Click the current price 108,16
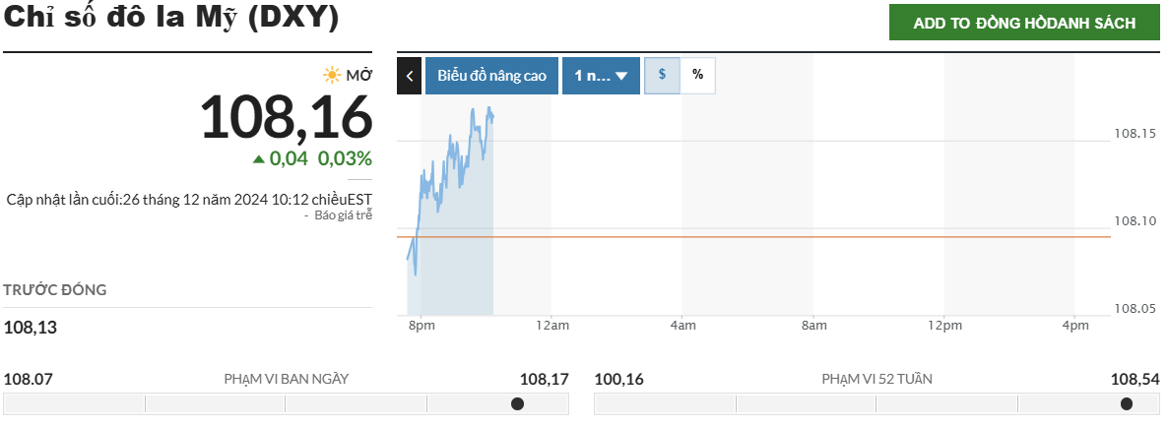This screenshot has height=426, width=1169. pyautogui.click(x=287, y=116)
